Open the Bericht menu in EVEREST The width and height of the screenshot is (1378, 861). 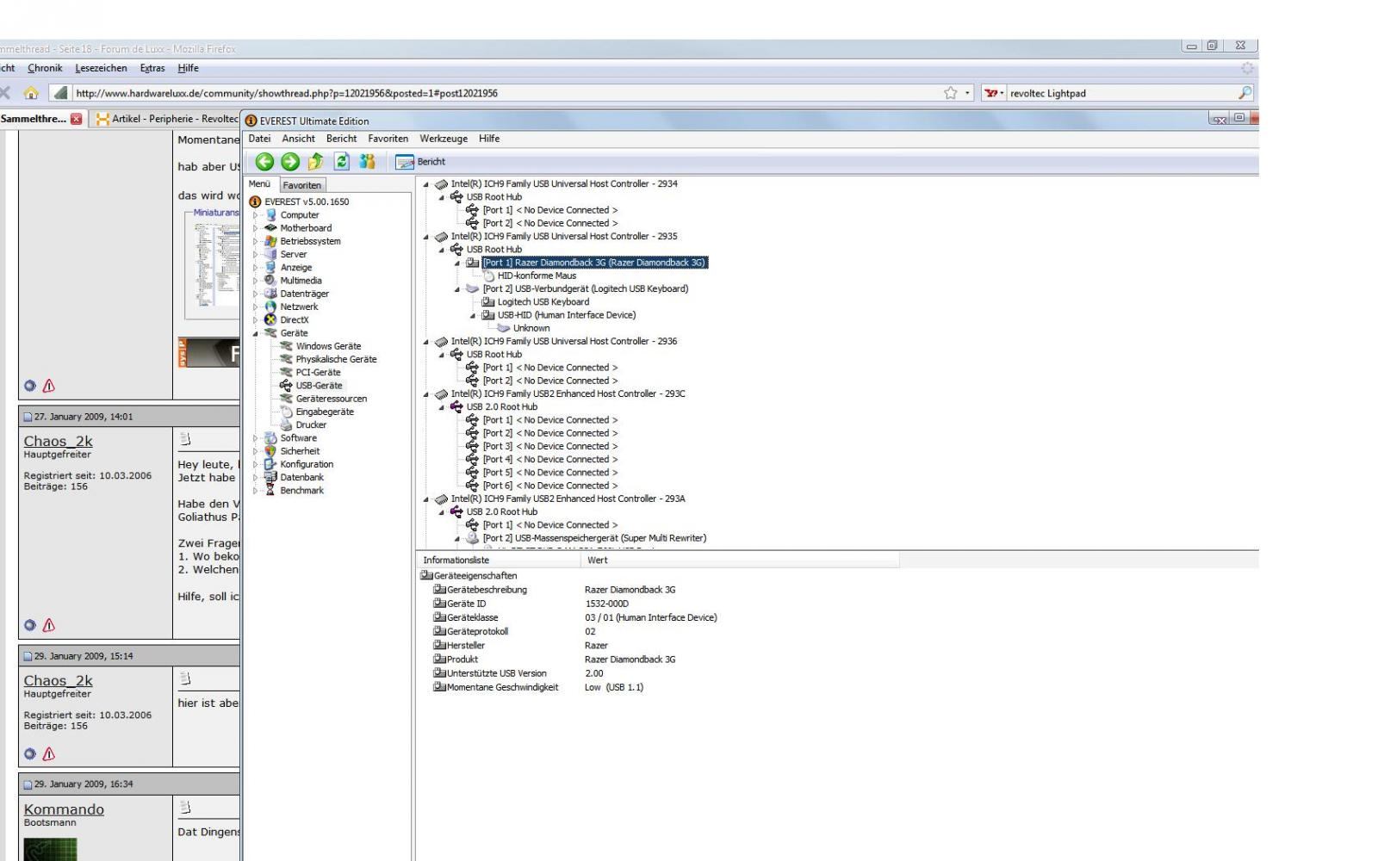pyautogui.click(x=341, y=139)
